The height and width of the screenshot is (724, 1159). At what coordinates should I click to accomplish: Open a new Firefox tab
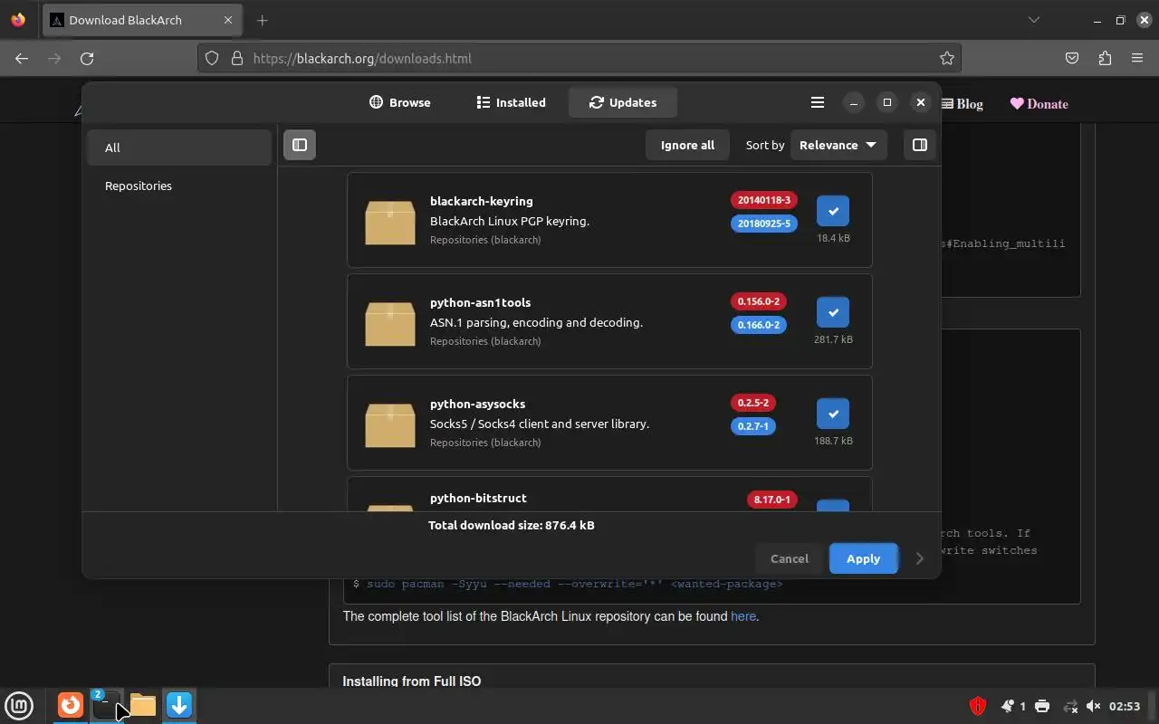pos(263,20)
